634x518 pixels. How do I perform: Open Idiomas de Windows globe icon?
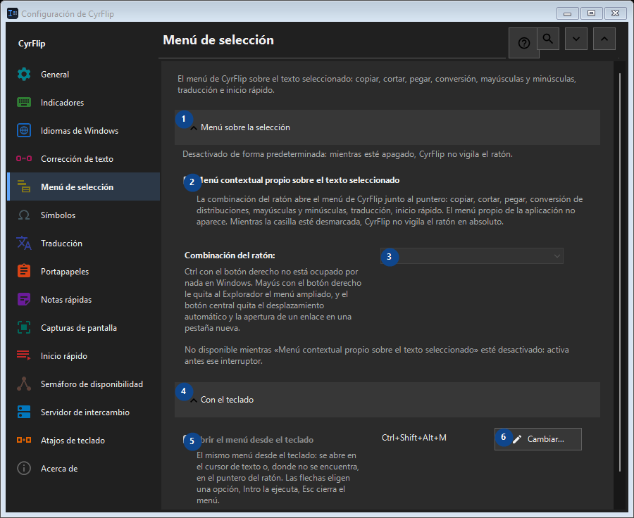point(24,130)
